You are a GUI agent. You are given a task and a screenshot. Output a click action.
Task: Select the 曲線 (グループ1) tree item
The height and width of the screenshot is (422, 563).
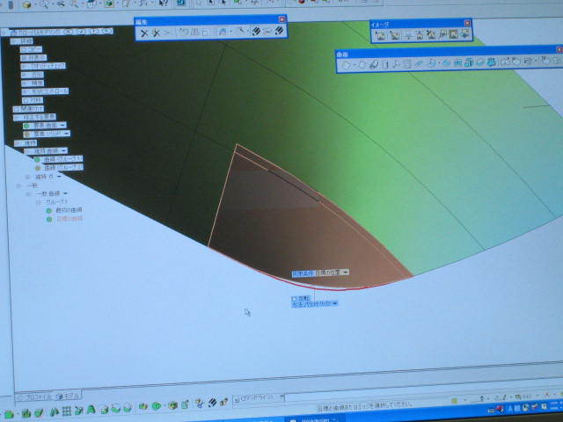tap(59, 159)
